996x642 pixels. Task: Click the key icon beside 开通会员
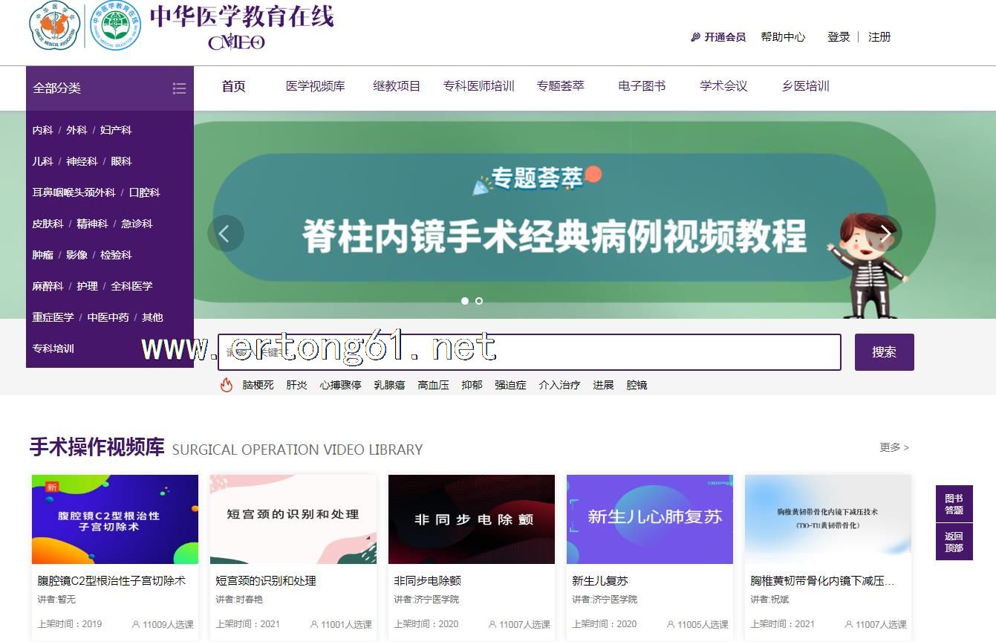click(695, 37)
